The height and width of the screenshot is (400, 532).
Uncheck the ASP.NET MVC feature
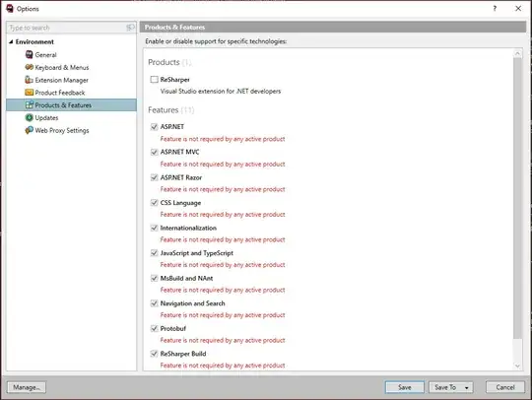[154, 152]
